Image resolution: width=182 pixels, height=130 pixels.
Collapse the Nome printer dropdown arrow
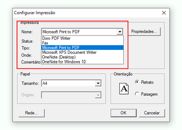coord(120,32)
